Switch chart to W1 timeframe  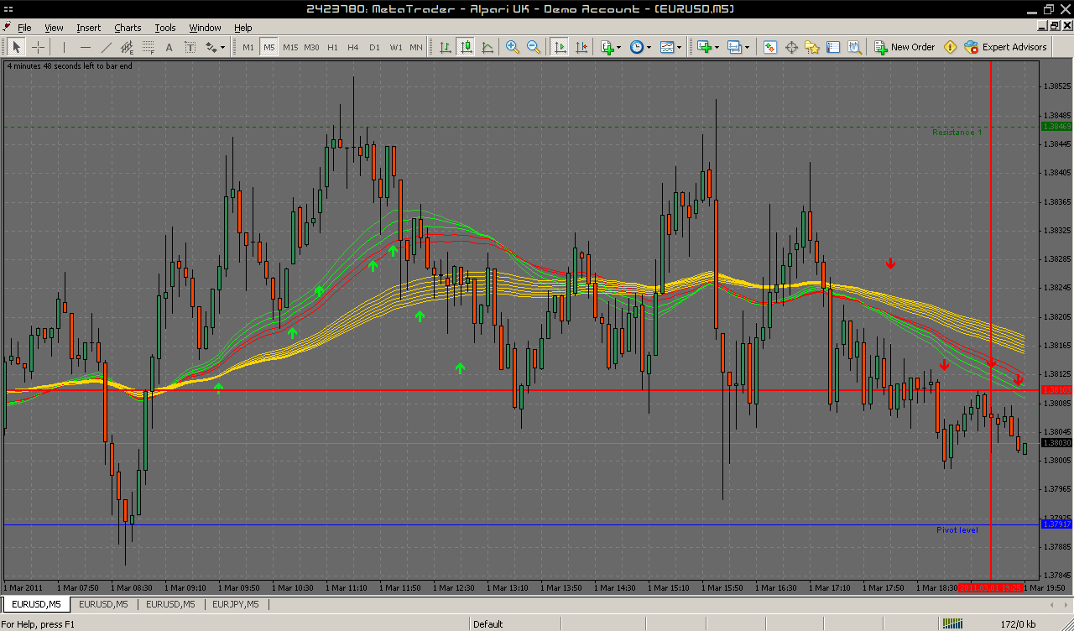click(395, 47)
